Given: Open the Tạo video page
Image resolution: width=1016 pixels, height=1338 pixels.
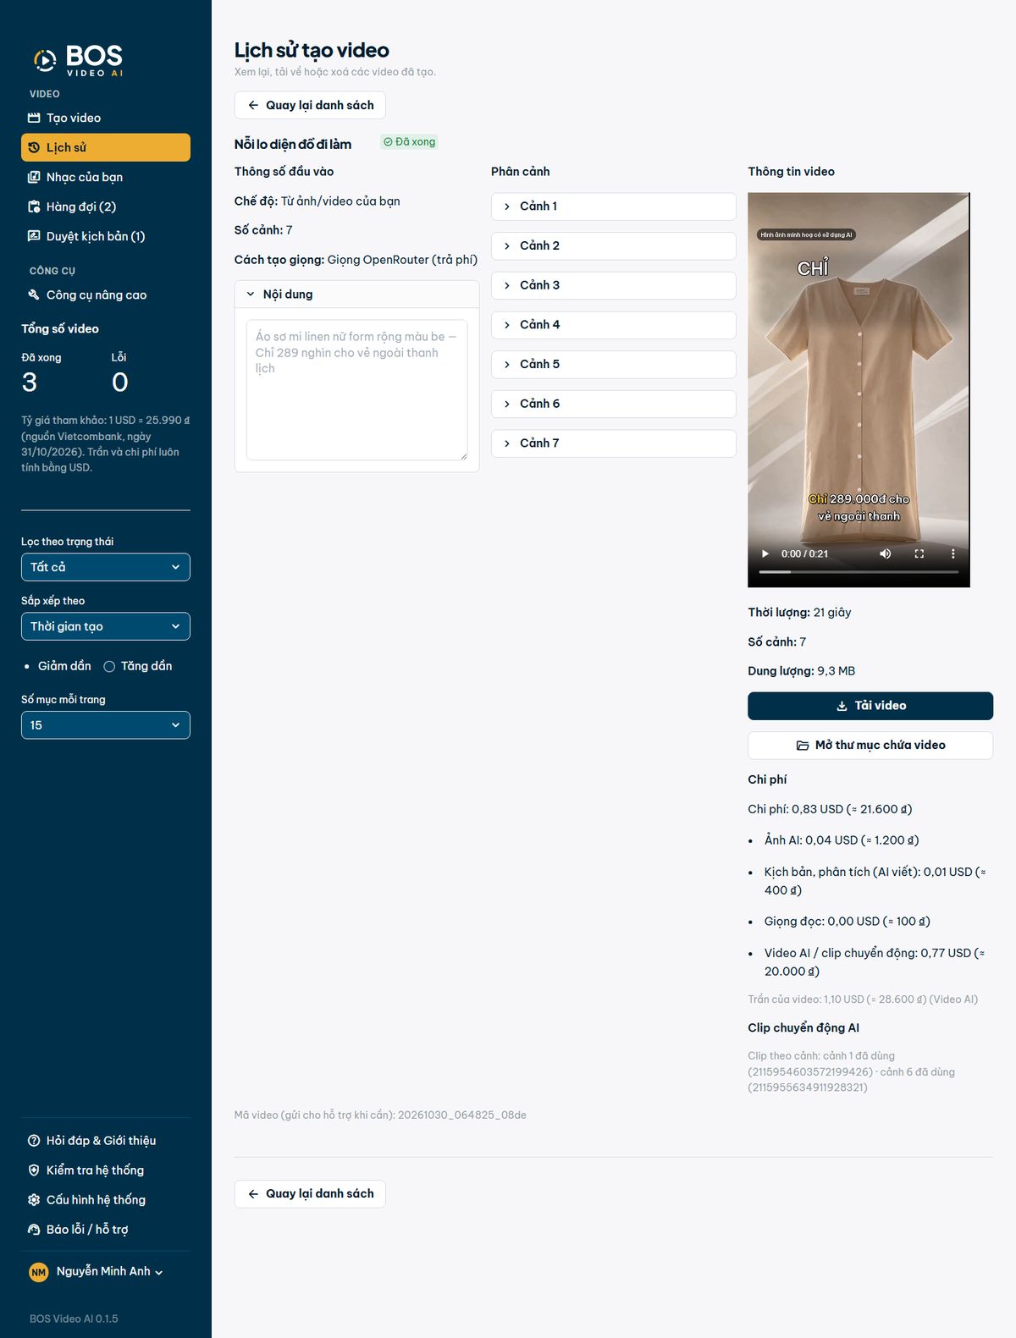Looking at the screenshot, I should 106,118.
